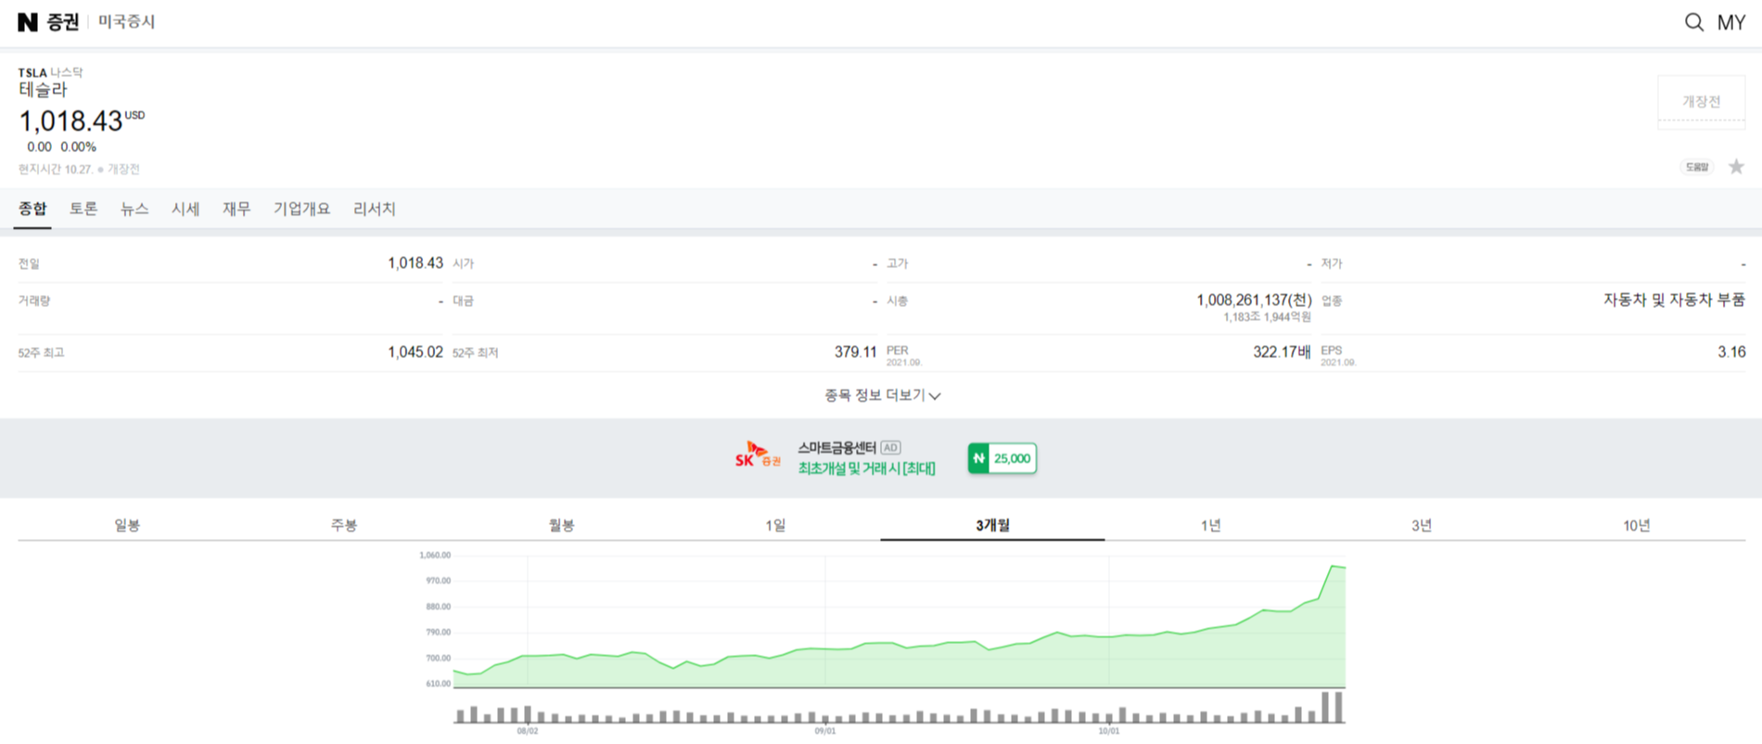
Task: Select the 월봉 chart period
Action: 561,525
